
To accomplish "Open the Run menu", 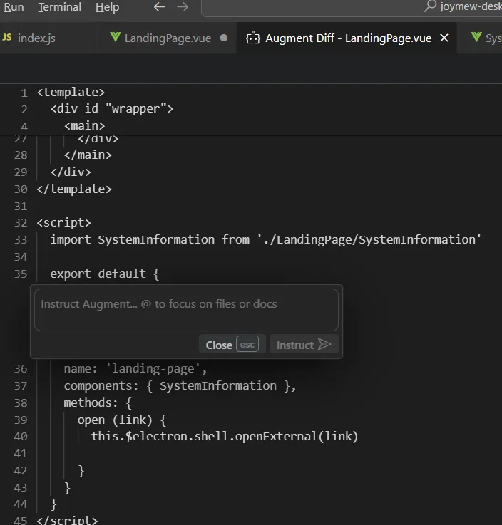I will point(14,7).
